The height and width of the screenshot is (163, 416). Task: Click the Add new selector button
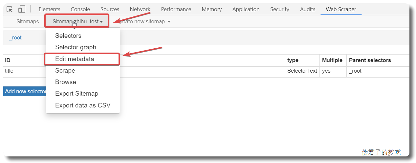[25, 91]
